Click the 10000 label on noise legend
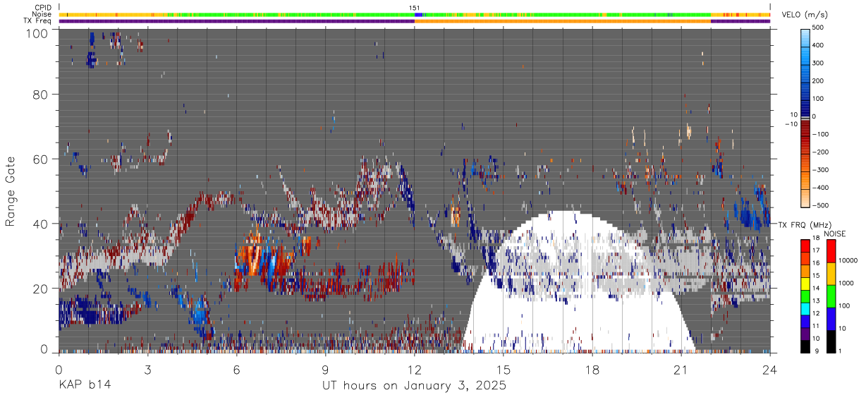Screen dimensions: 866x400 847,262
